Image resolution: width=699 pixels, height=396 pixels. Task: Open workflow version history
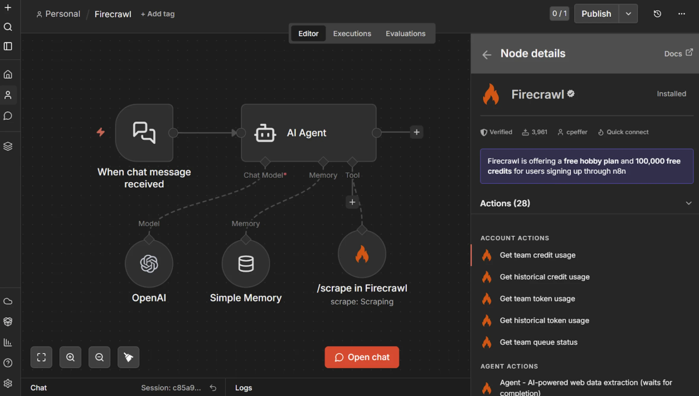coord(657,13)
